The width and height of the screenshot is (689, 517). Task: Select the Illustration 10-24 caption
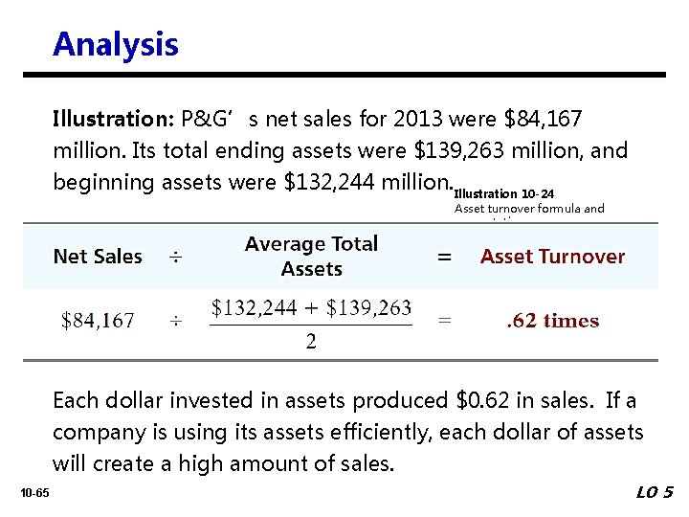[503, 194]
